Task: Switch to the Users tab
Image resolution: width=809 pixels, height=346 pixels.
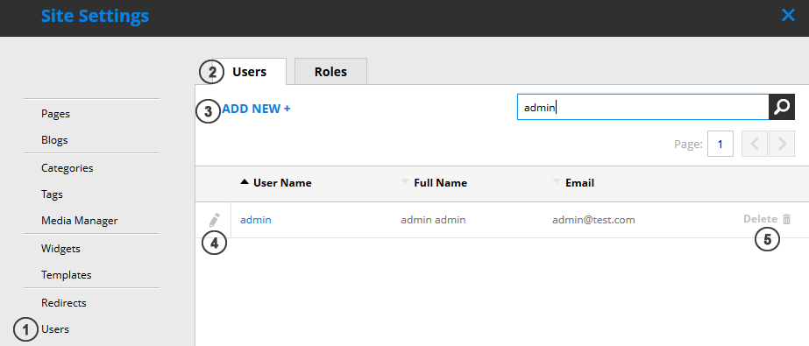Action: pyautogui.click(x=249, y=72)
